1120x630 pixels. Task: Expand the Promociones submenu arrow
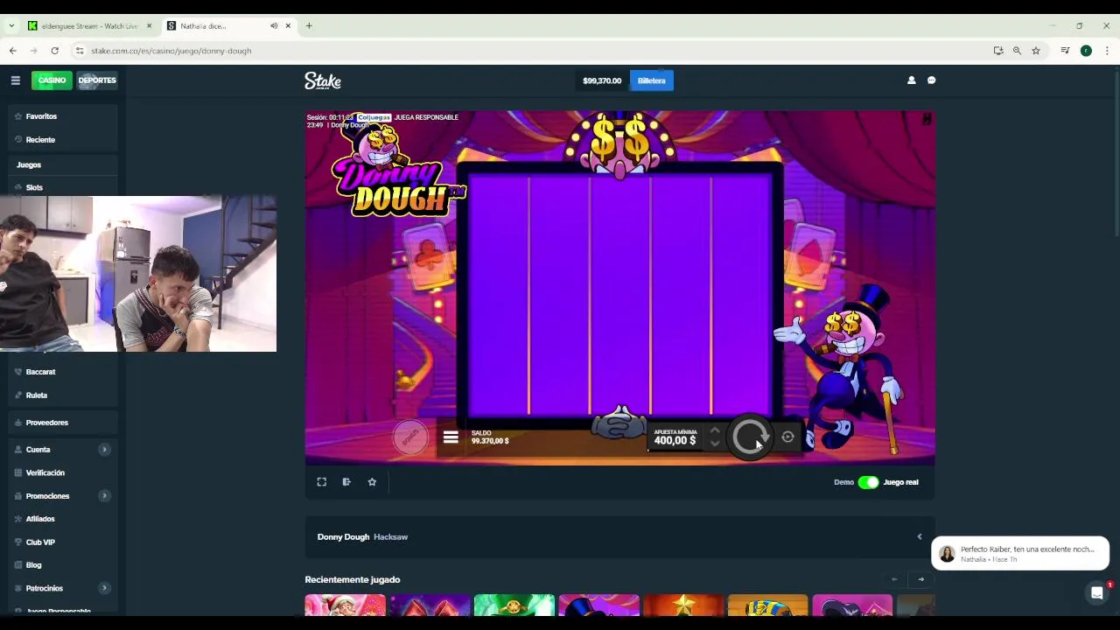click(104, 496)
